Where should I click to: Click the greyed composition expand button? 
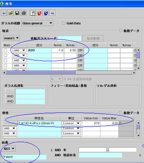pyautogui.click(x=93, y=38)
